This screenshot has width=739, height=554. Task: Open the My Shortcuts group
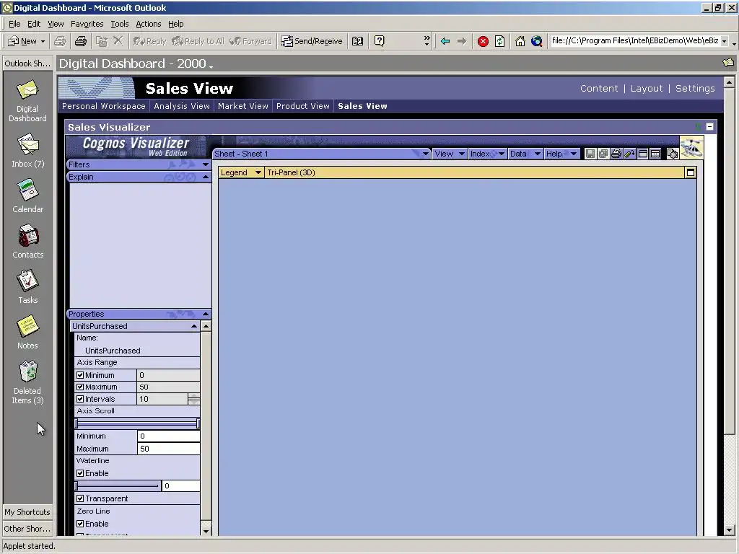tap(28, 511)
